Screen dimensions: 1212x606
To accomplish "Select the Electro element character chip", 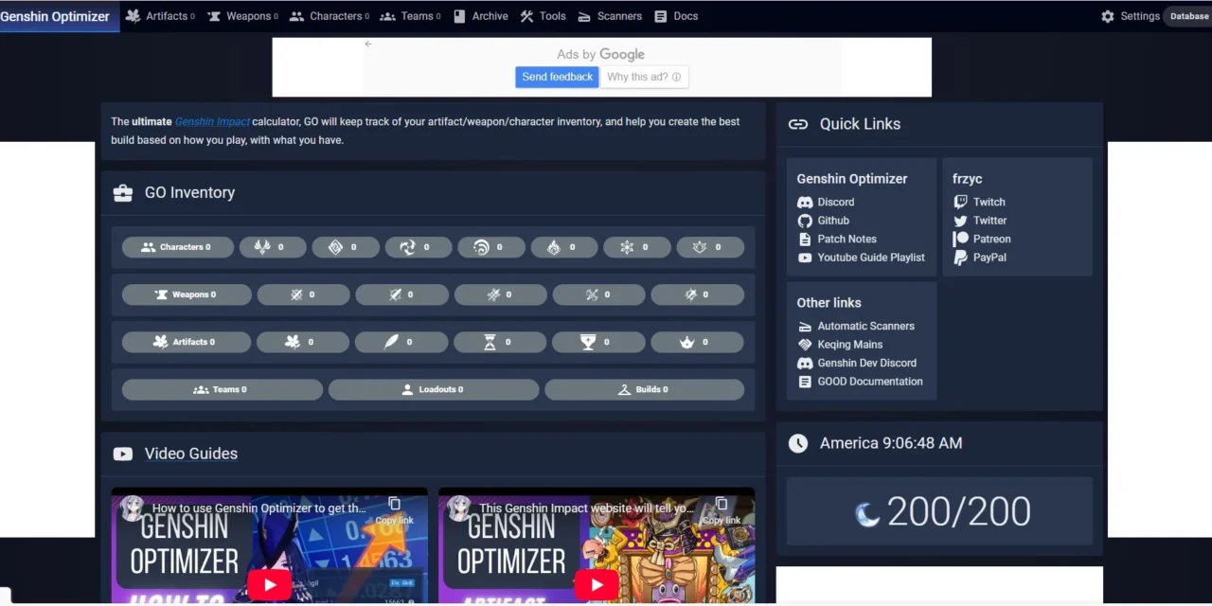I will (x=419, y=247).
